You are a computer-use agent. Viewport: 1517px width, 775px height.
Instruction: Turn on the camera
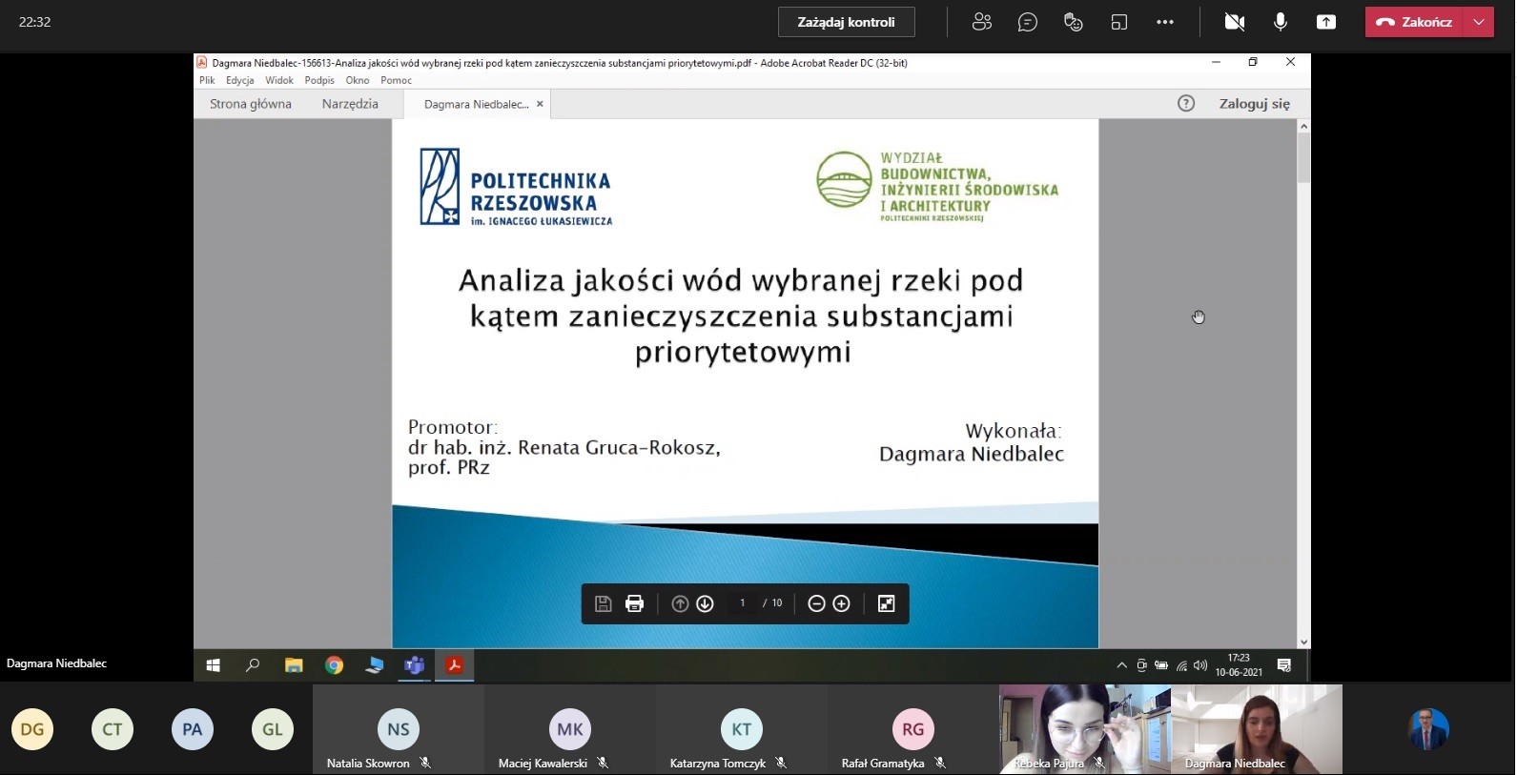[1234, 22]
